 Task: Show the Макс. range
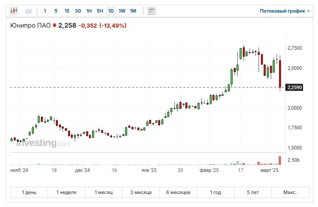pos(290,192)
